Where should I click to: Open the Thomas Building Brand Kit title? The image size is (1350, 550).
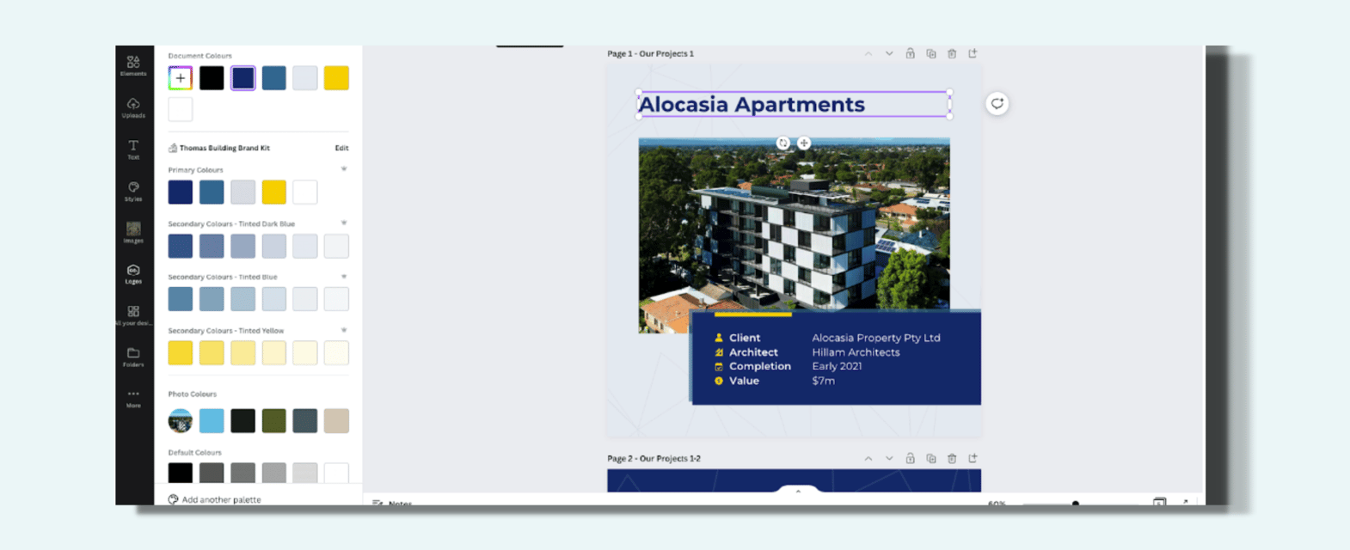coord(224,148)
